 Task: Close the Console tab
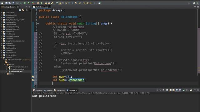coord(77,90)
